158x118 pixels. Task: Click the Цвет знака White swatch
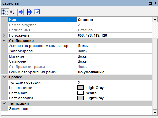[80, 93]
